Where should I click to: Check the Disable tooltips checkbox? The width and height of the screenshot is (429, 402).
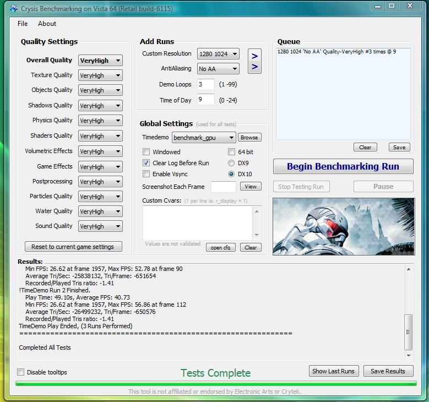(x=20, y=372)
